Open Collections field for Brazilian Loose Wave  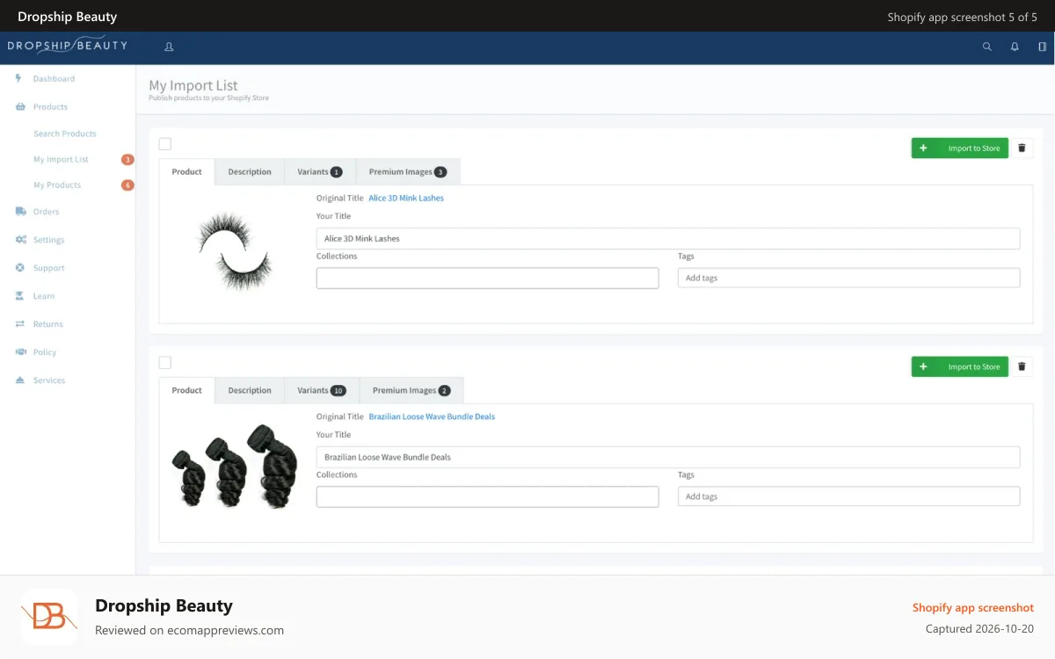pyautogui.click(x=487, y=496)
